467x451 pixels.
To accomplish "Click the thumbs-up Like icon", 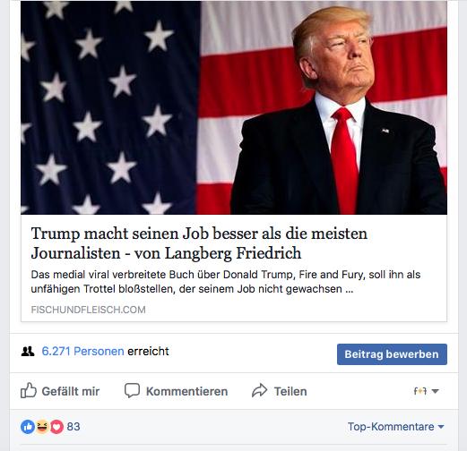I will click(29, 390).
